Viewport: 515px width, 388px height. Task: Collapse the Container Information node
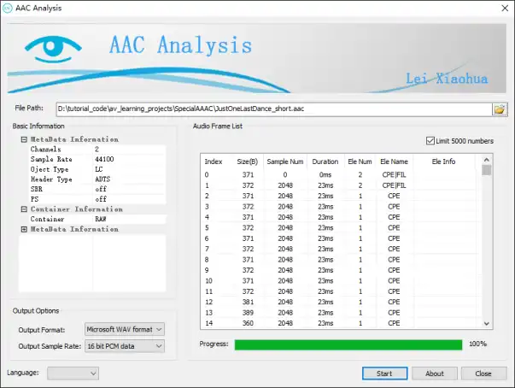click(24, 209)
